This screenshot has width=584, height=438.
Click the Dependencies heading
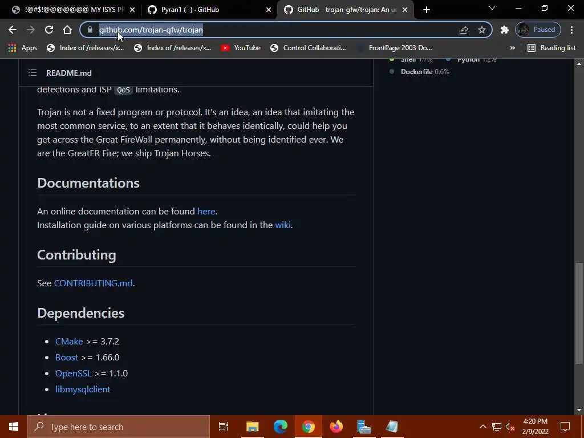[x=81, y=313]
